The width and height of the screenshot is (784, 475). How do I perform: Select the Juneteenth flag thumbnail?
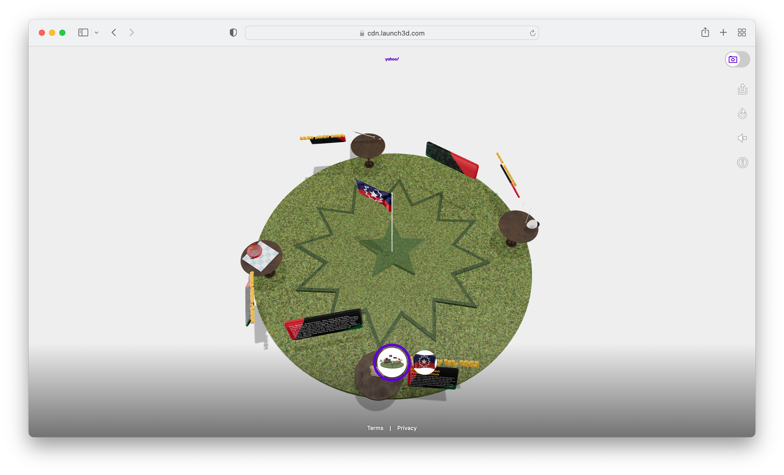(424, 362)
